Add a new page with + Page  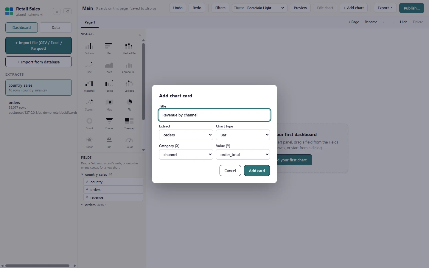(x=354, y=22)
